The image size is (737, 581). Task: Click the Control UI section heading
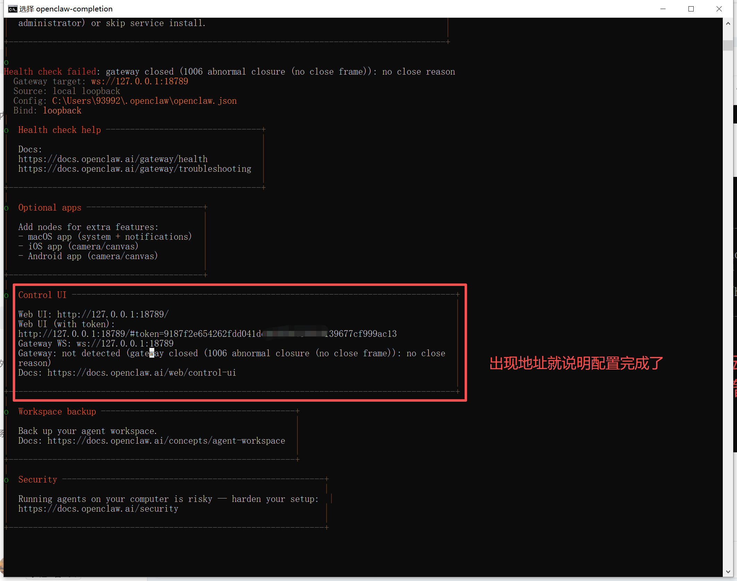pyautogui.click(x=42, y=295)
